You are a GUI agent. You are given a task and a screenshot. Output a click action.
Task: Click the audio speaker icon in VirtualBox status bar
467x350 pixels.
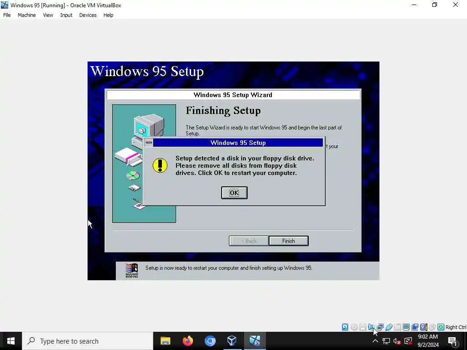(371, 327)
